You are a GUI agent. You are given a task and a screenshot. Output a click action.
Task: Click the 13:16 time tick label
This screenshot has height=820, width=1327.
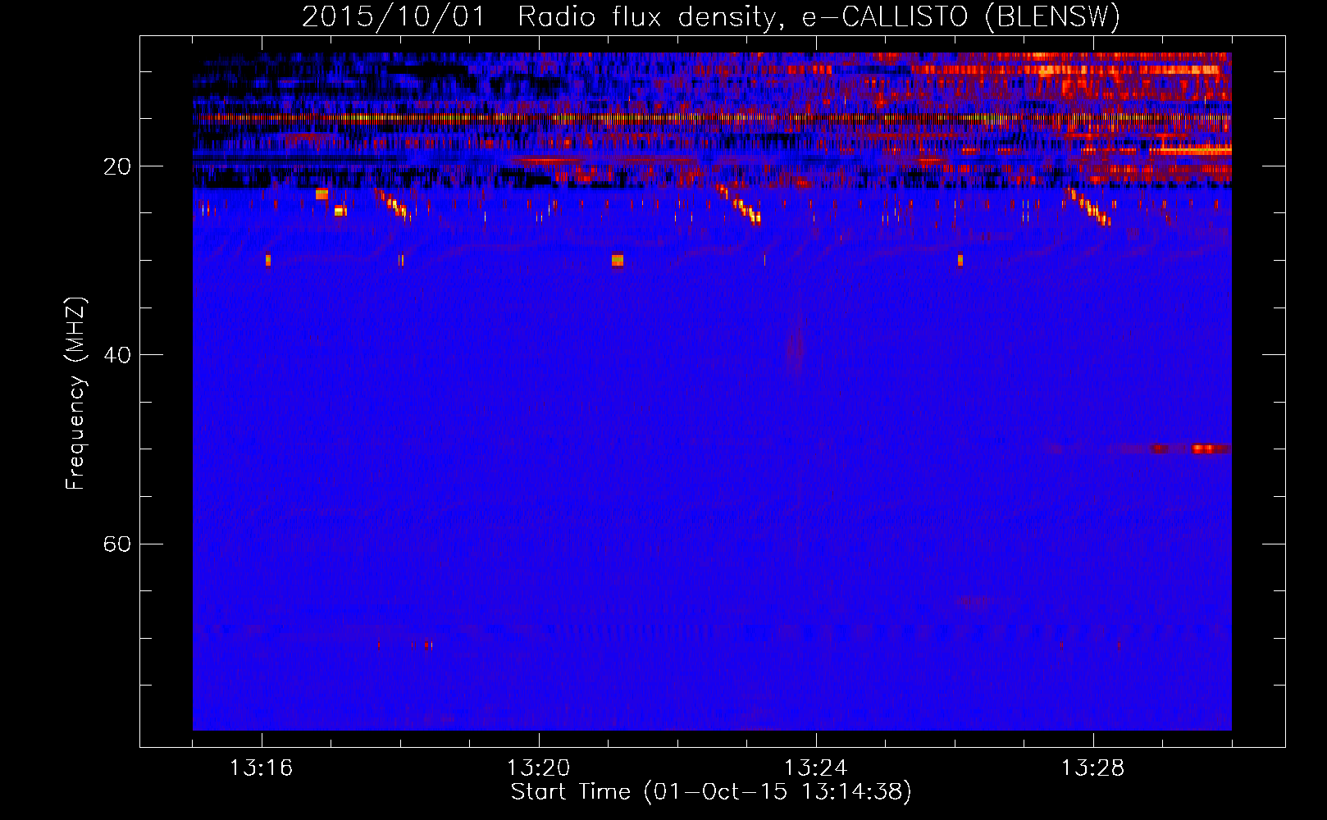(x=261, y=768)
